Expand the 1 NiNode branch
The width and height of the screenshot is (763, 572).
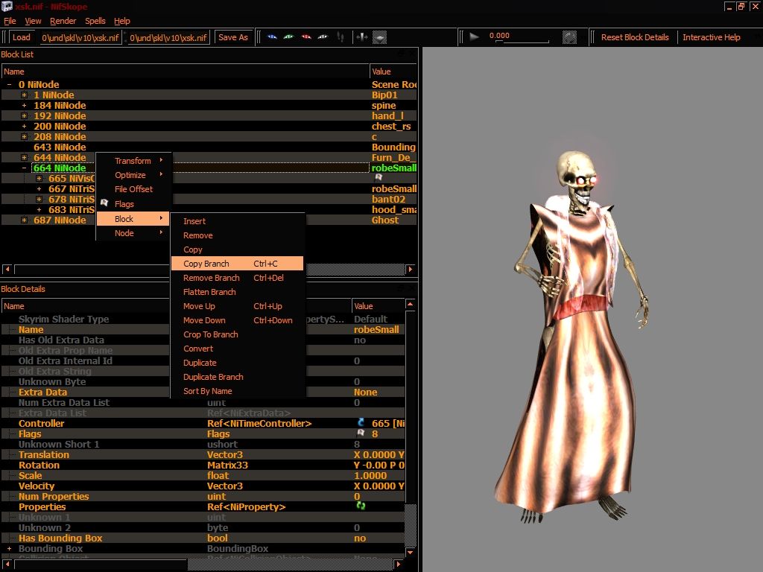pos(24,95)
